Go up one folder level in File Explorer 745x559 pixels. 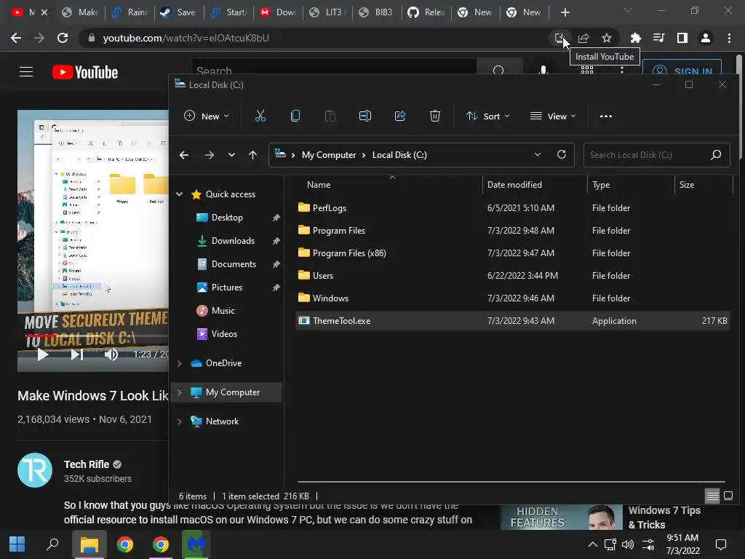tap(252, 155)
